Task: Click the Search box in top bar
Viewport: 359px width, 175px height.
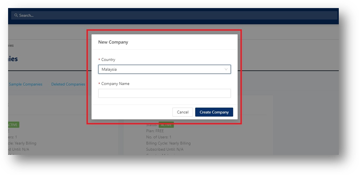Action: (x=174, y=15)
